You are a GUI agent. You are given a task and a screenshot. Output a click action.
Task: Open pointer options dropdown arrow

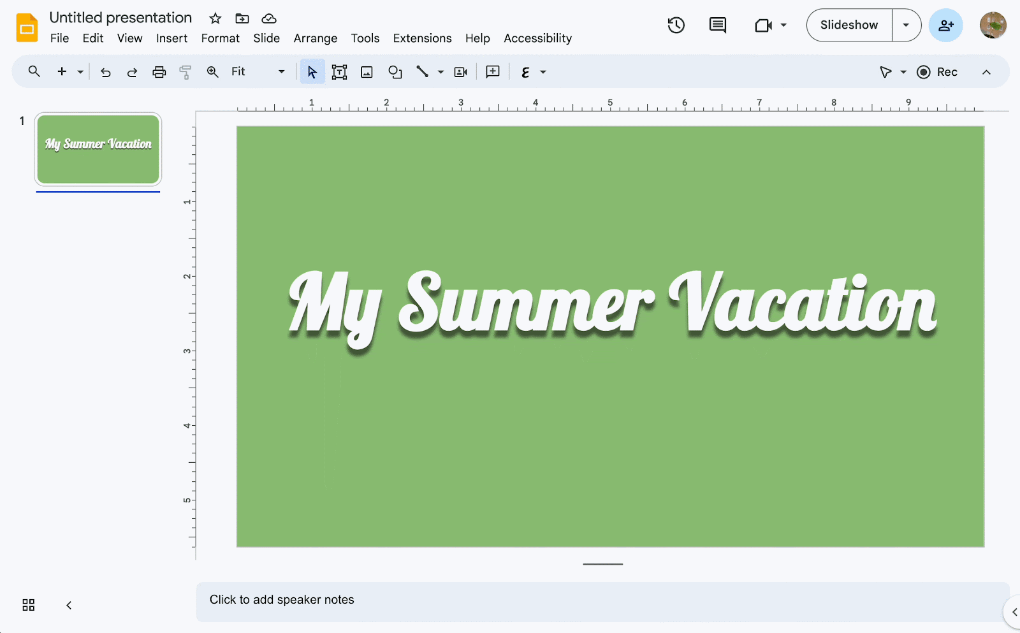(903, 72)
